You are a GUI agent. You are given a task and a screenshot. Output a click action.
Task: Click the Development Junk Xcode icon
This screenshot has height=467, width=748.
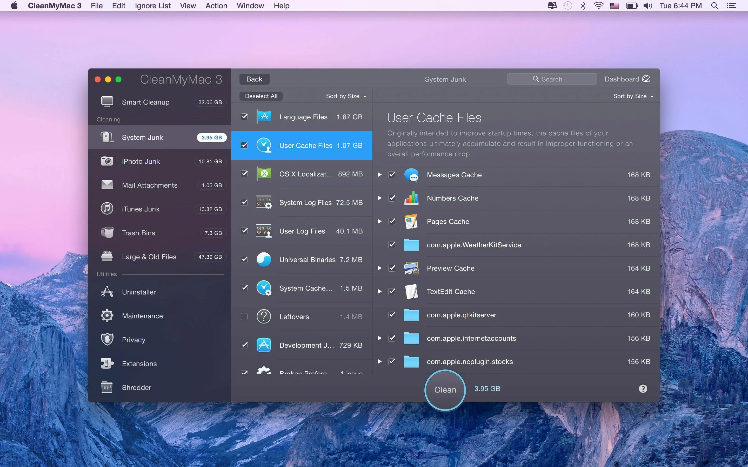[264, 345]
